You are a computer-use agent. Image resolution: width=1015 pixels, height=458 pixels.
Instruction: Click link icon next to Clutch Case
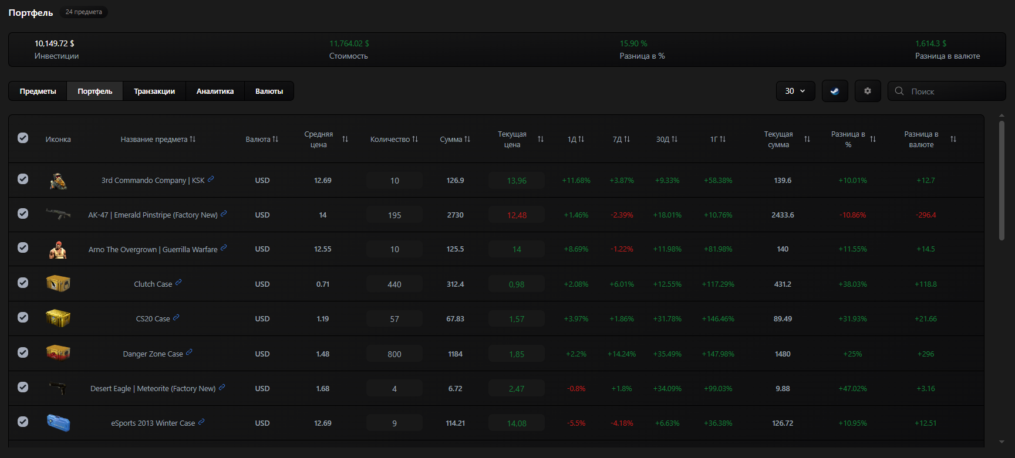pyautogui.click(x=178, y=283)
